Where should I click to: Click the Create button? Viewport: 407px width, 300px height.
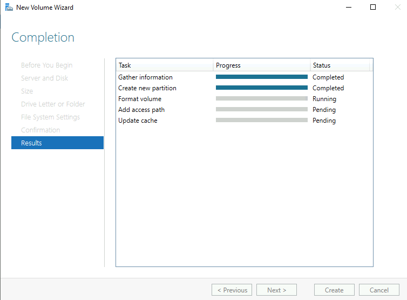point(334,290)
